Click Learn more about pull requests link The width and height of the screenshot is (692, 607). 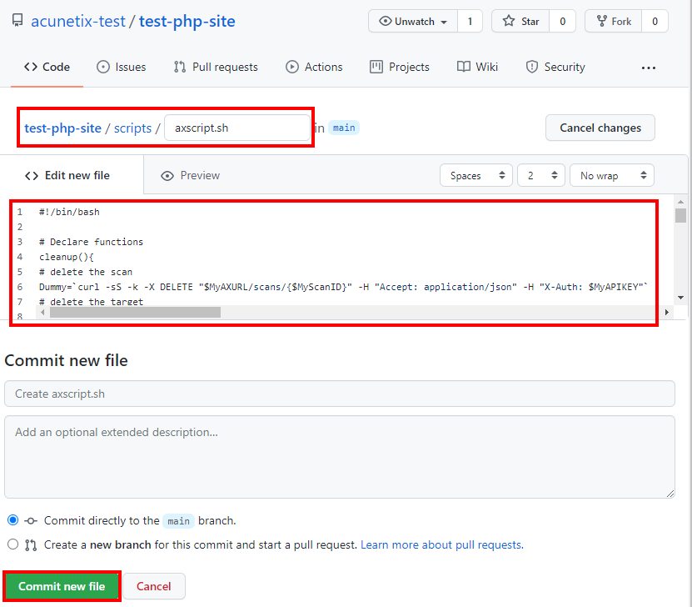click(442, 544)
